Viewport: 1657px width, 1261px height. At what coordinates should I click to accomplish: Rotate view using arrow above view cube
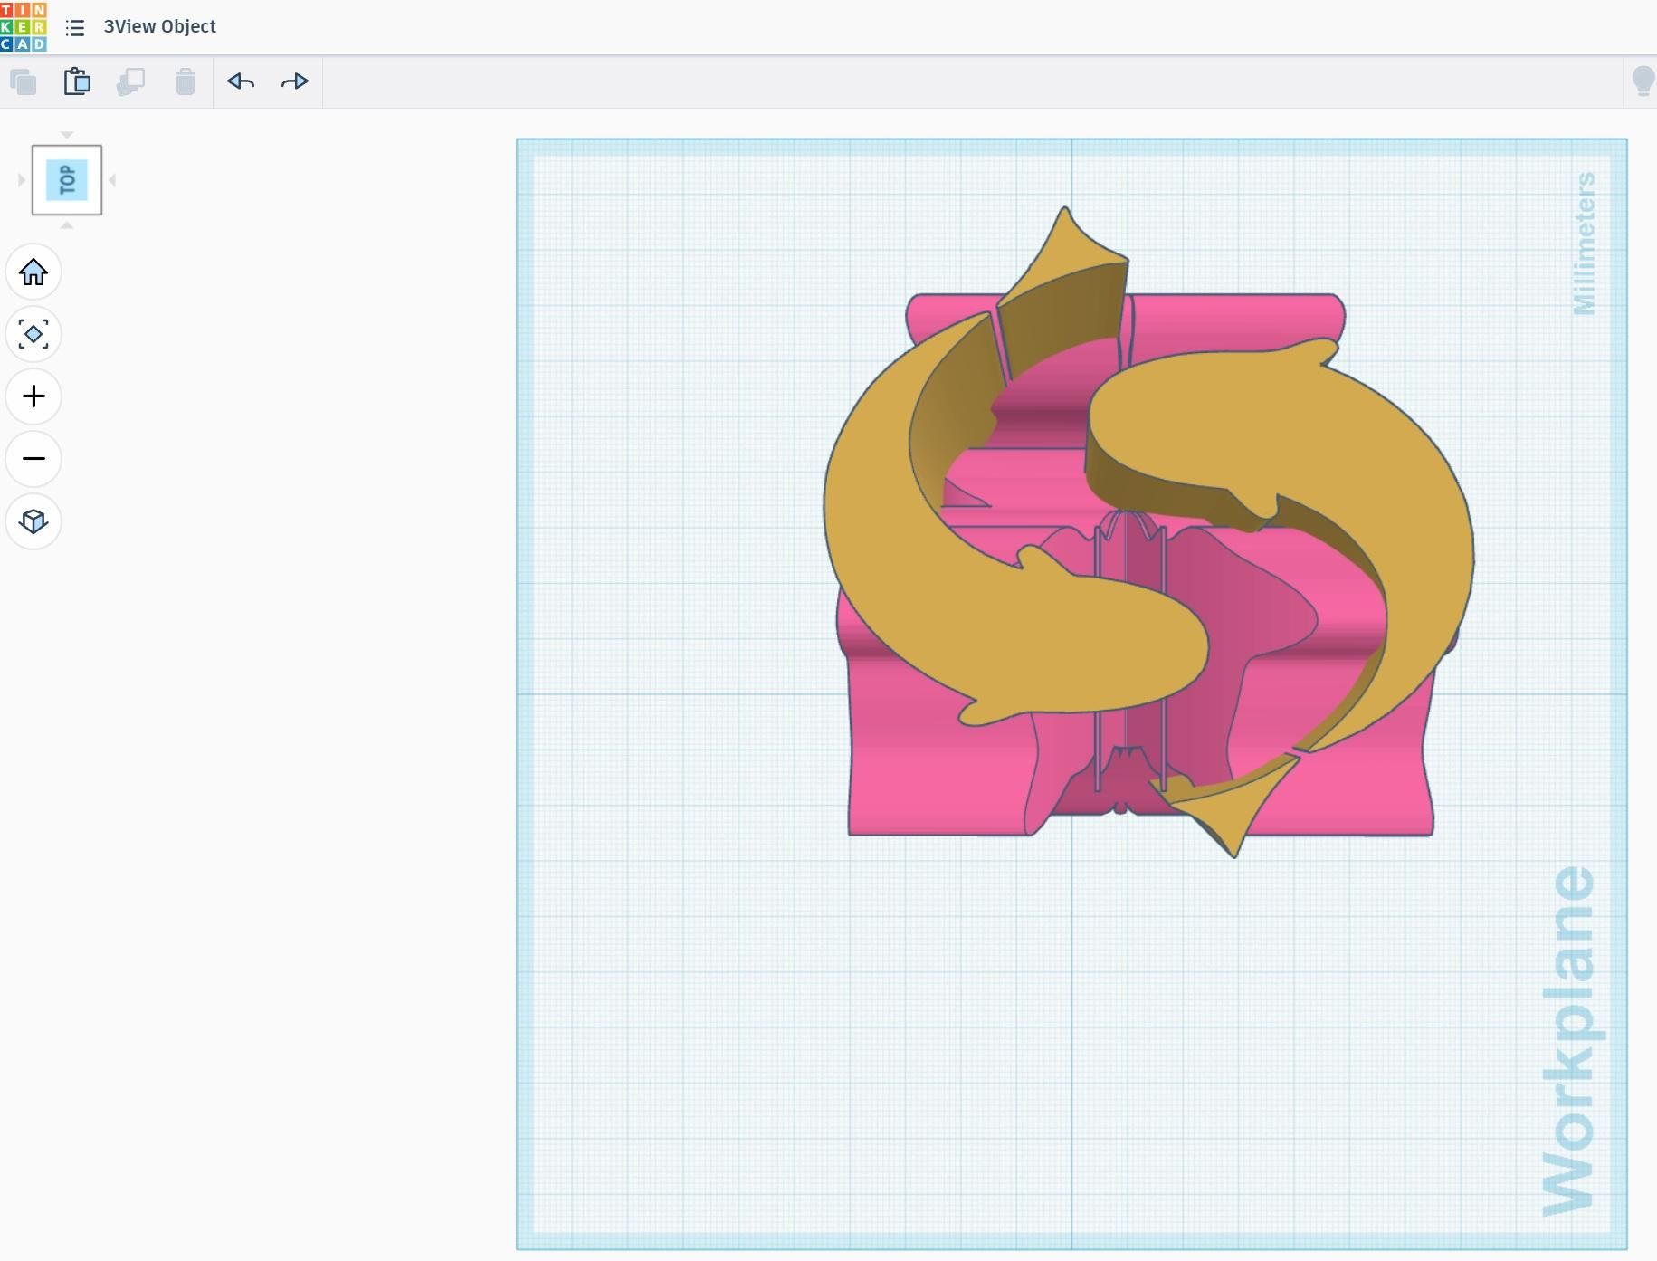click(67, 135)
